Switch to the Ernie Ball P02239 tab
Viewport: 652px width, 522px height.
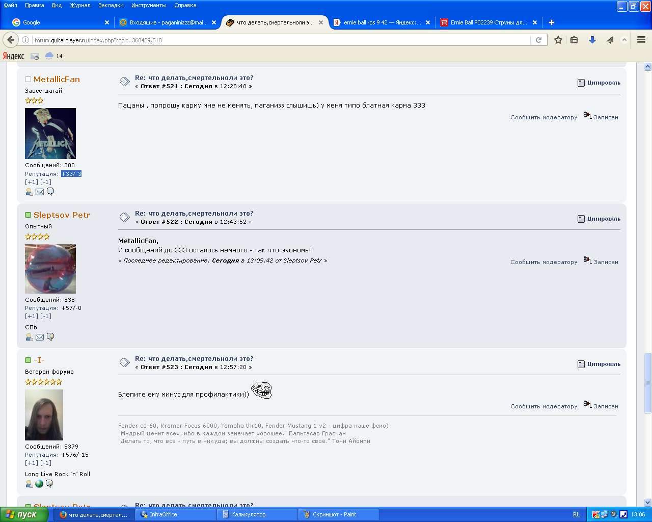point(488,22)
